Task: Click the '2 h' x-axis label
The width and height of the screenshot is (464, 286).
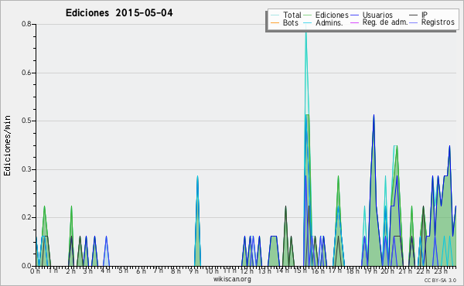Action: [71, 271]
